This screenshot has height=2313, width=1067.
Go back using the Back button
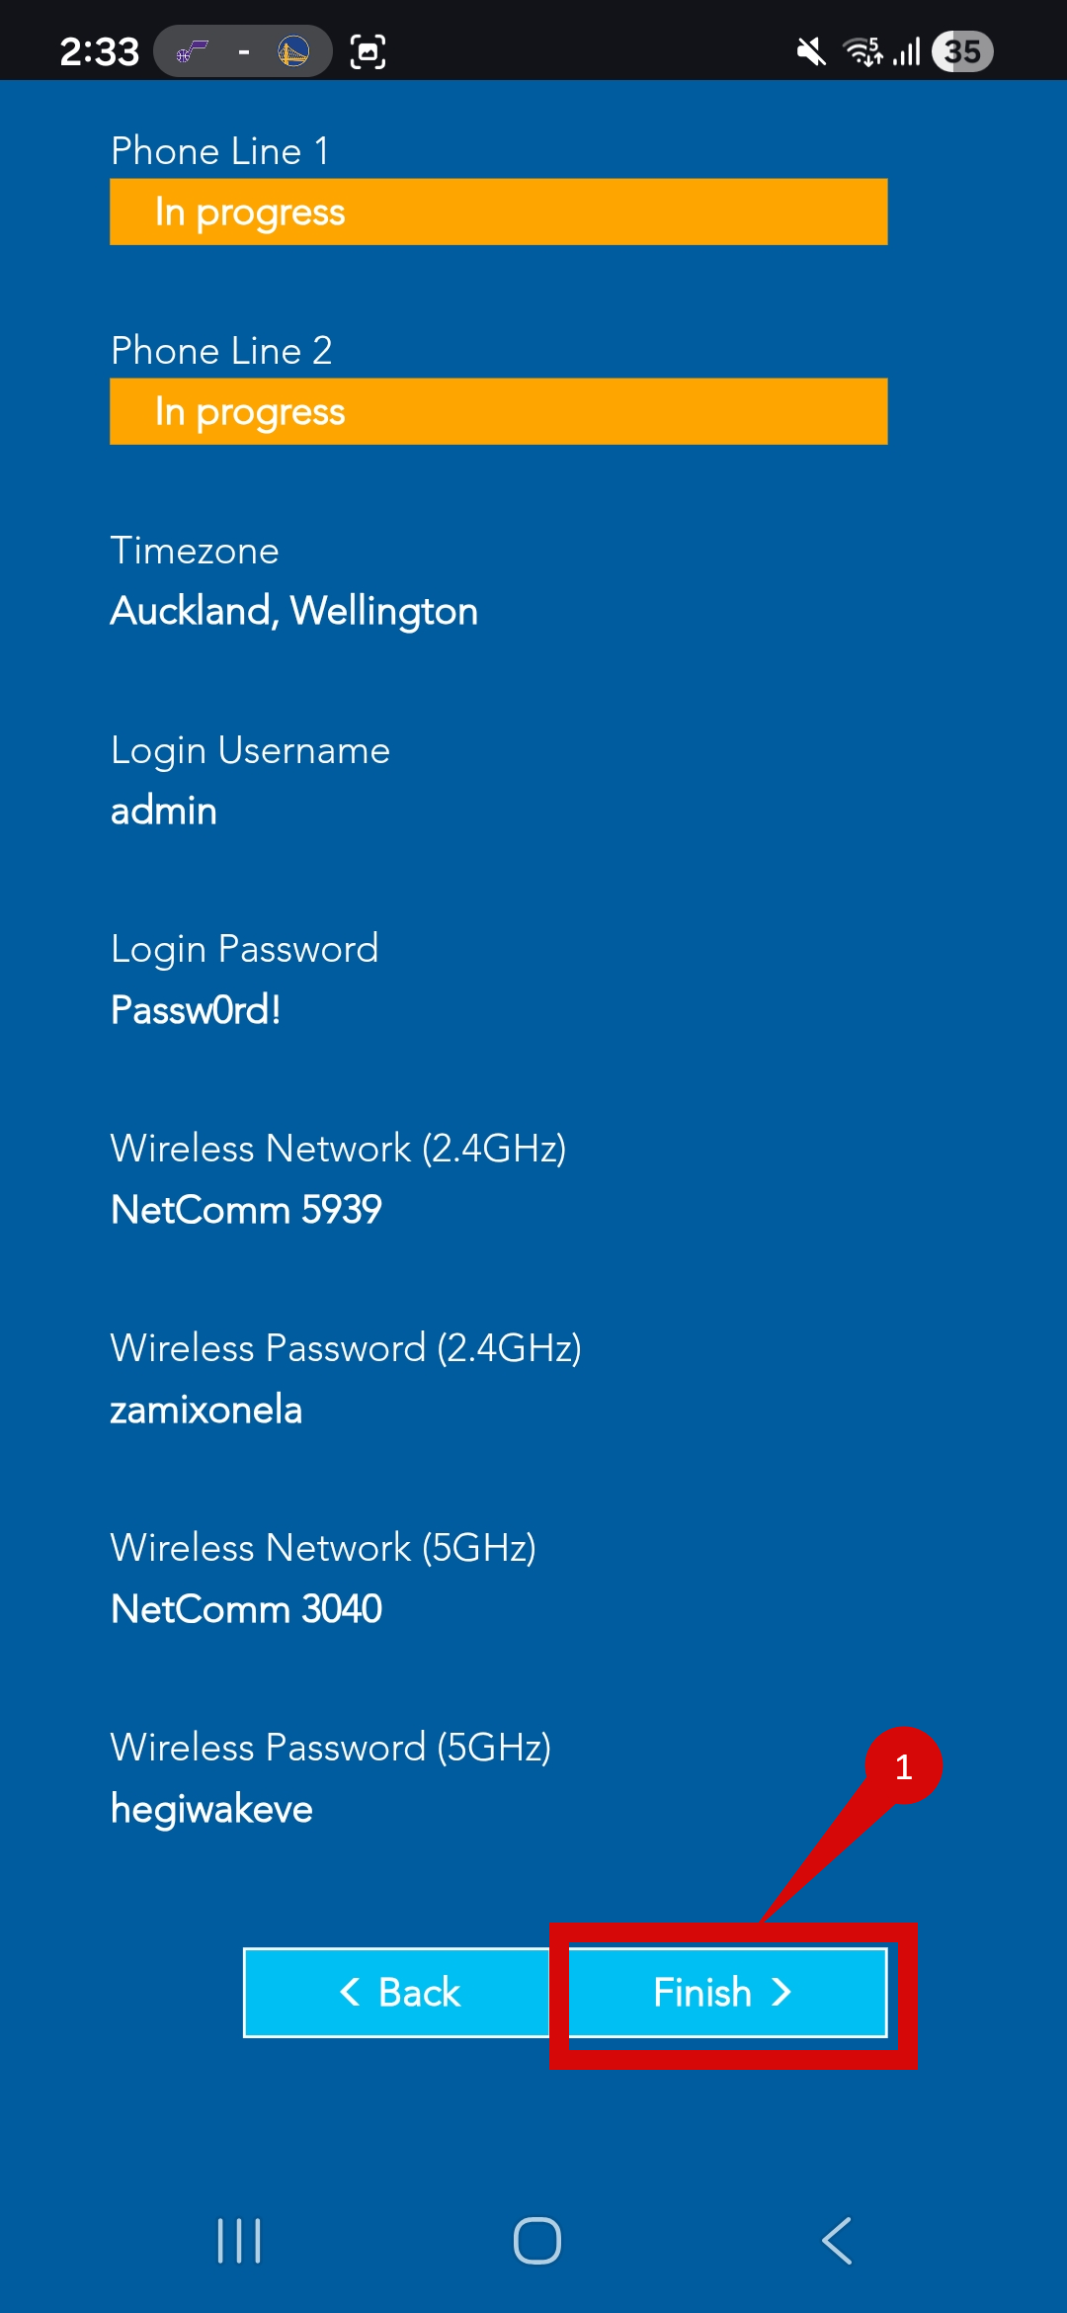pos(395,1993)
